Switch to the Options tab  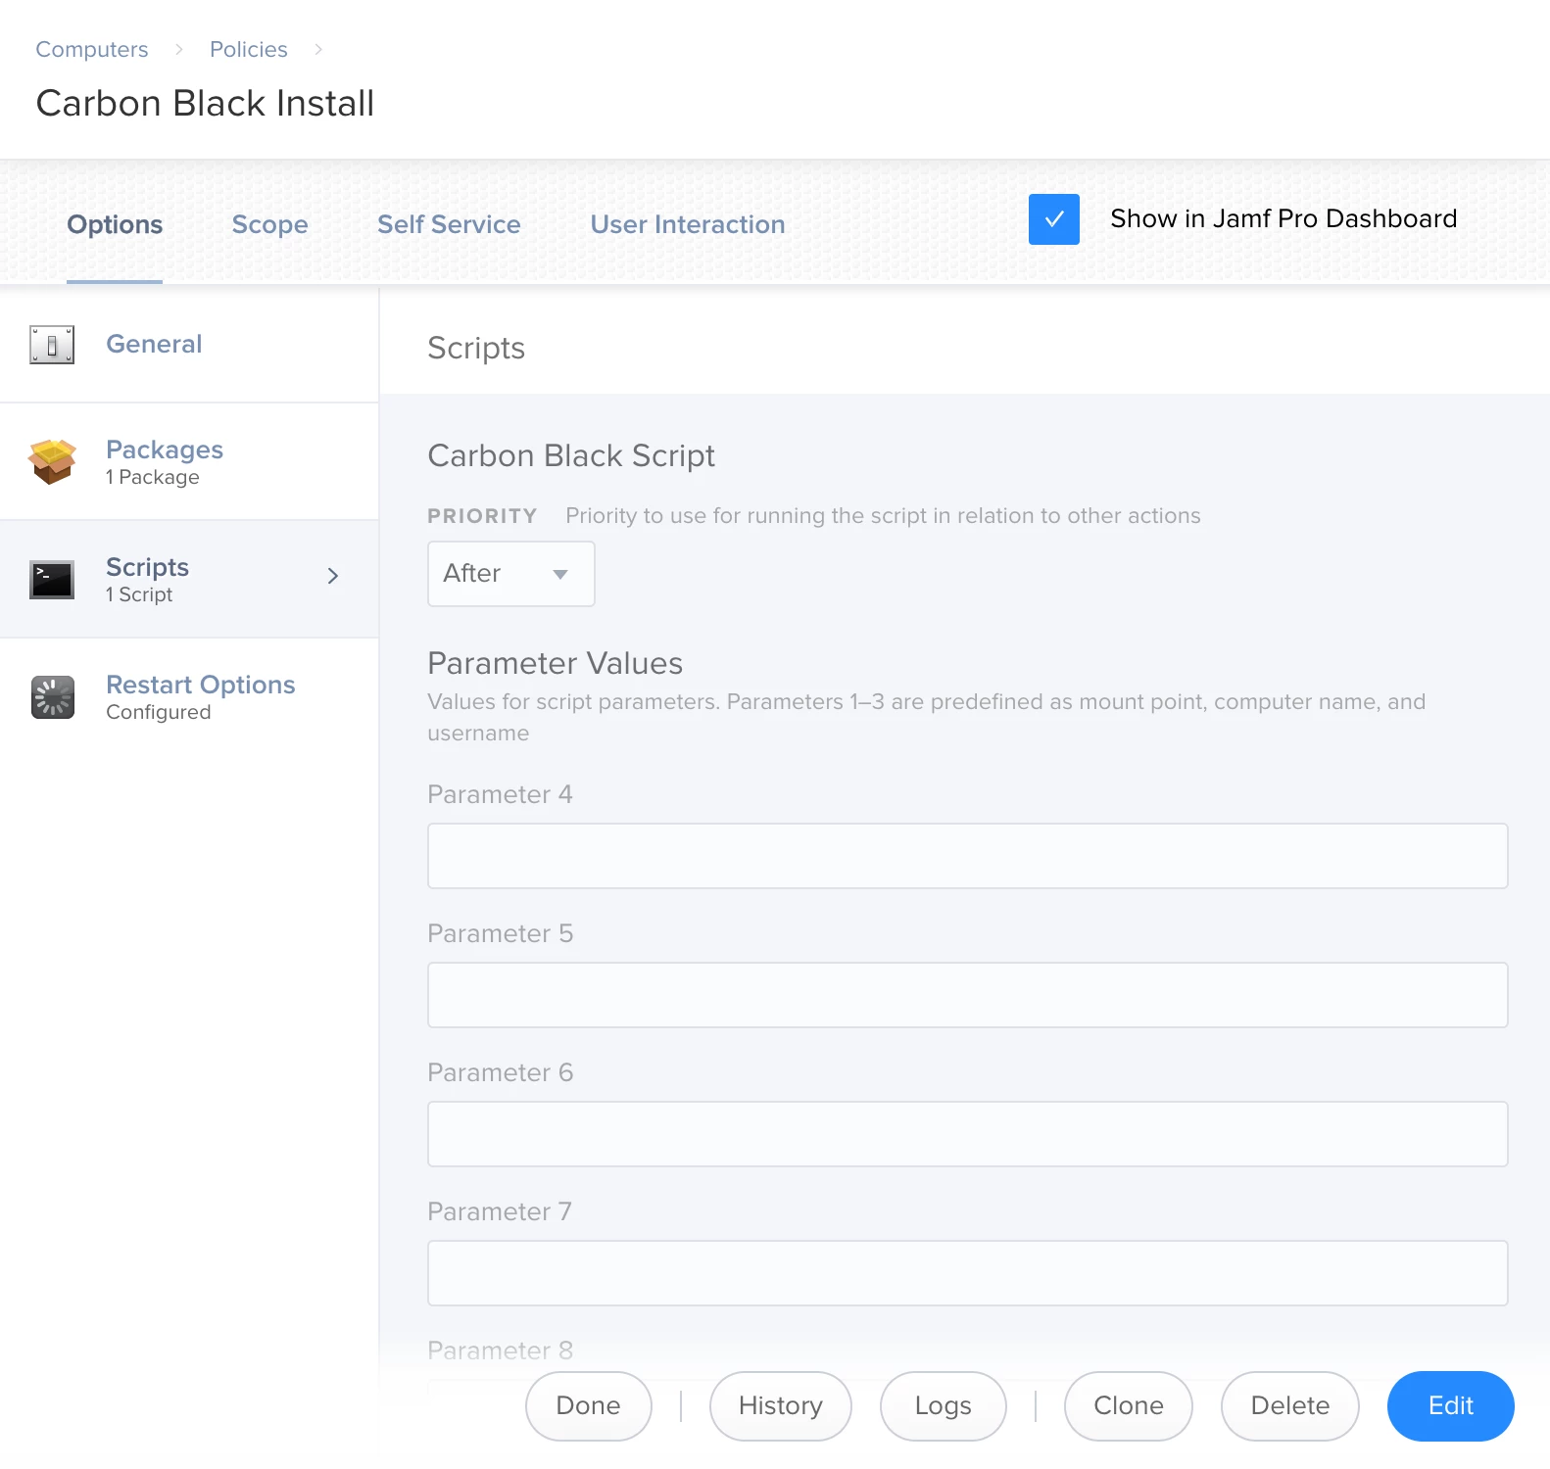click(x=115, y=224)
